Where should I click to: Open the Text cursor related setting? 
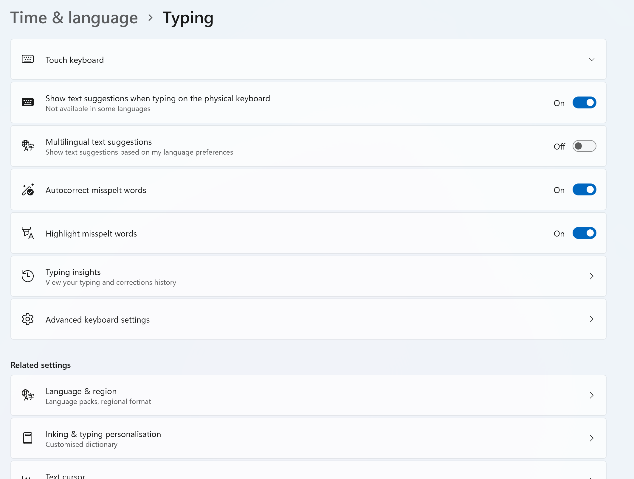[66, 475]
